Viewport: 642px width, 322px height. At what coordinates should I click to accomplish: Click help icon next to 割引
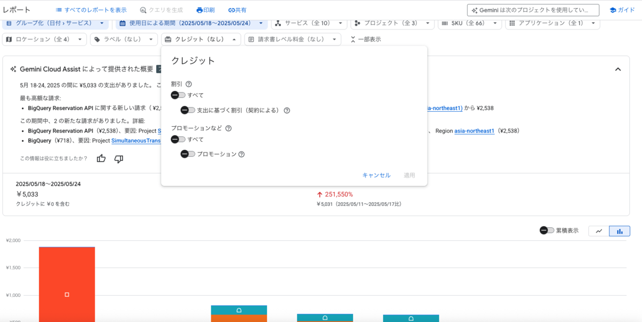coord(188,84)
